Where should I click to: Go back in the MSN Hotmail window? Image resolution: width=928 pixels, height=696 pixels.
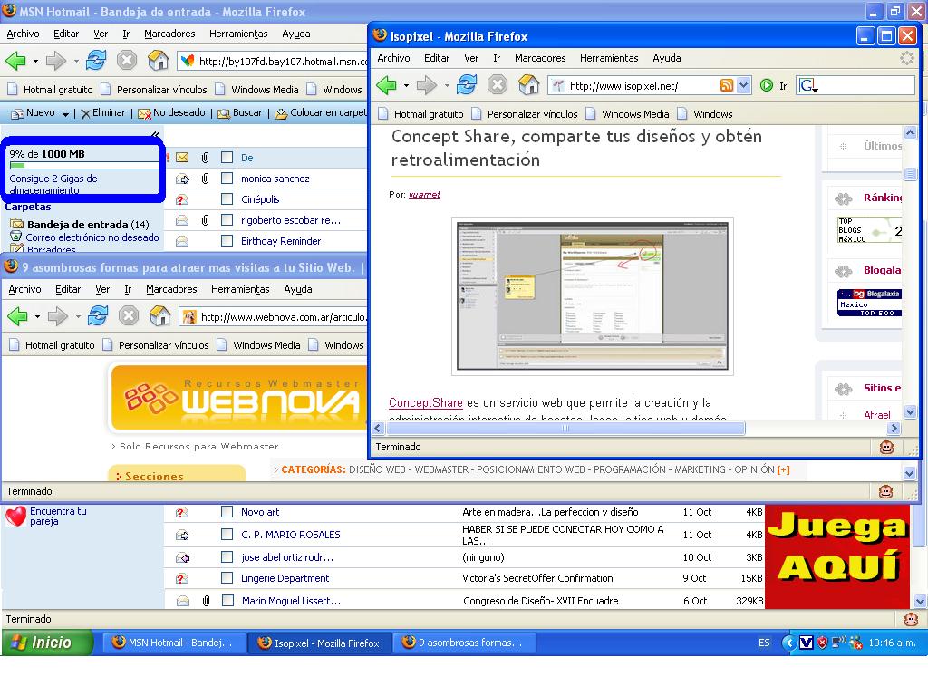(x=15, y=61)
